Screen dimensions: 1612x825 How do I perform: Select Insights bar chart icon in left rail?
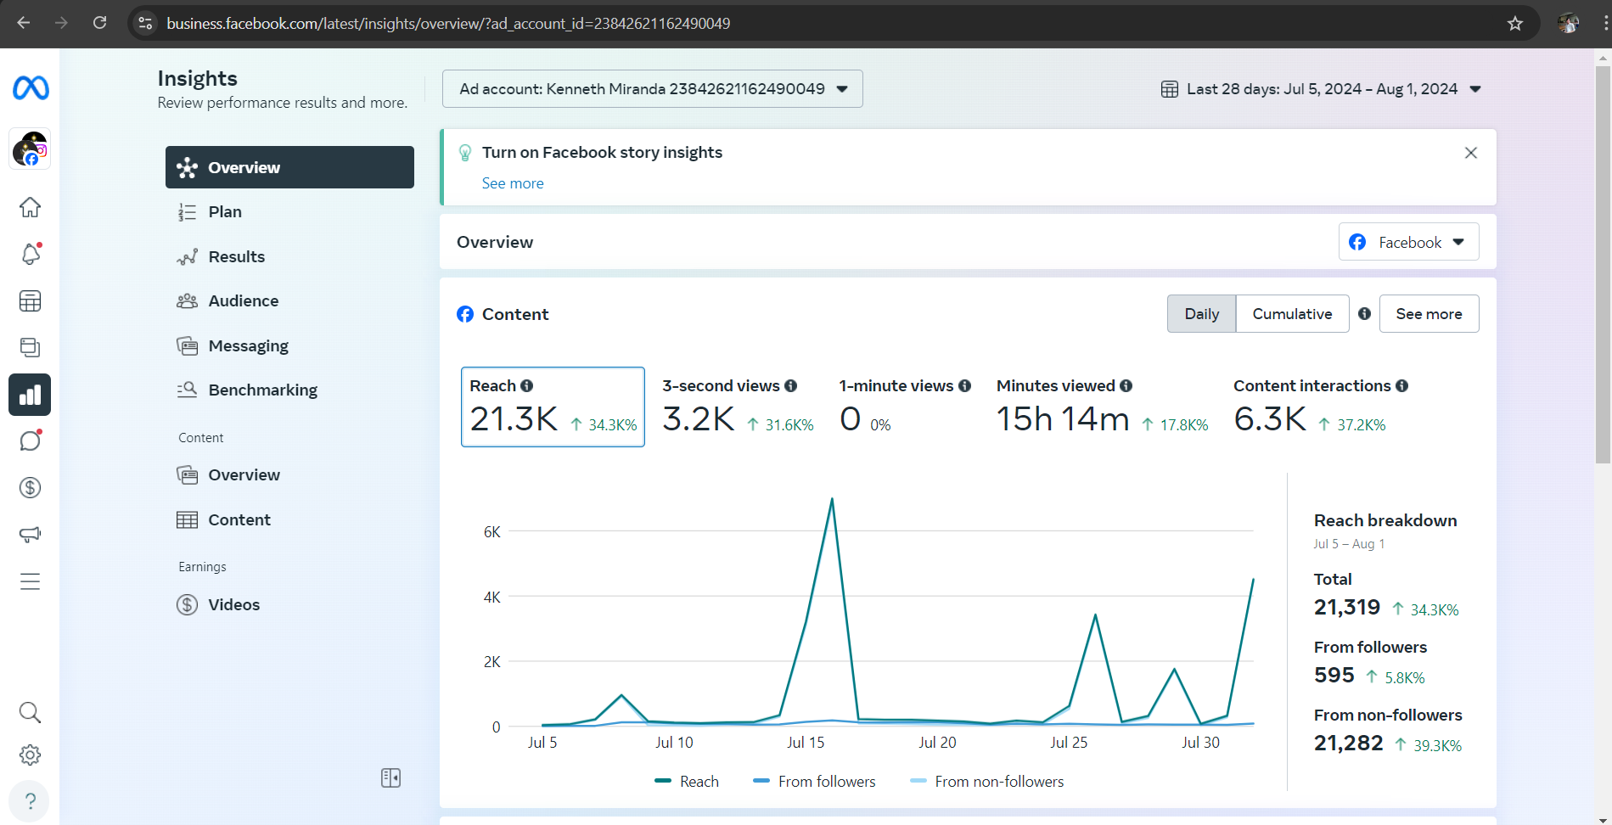pyautogui.click(x=30, y=395)
